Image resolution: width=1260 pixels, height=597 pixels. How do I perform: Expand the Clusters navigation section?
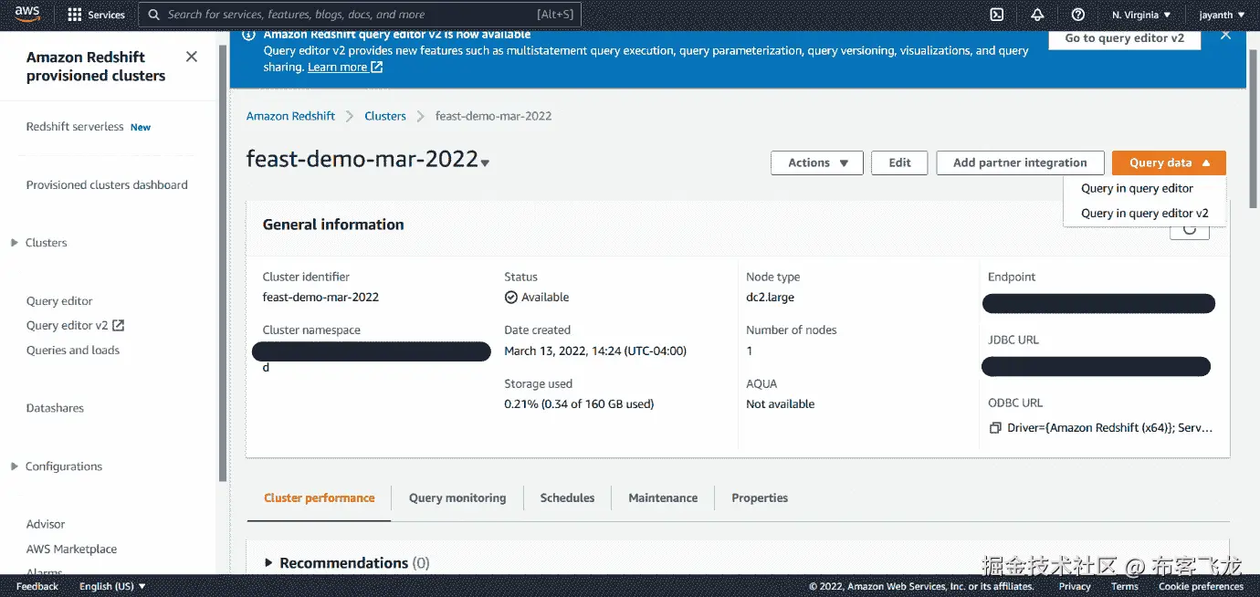click(14, 243)
